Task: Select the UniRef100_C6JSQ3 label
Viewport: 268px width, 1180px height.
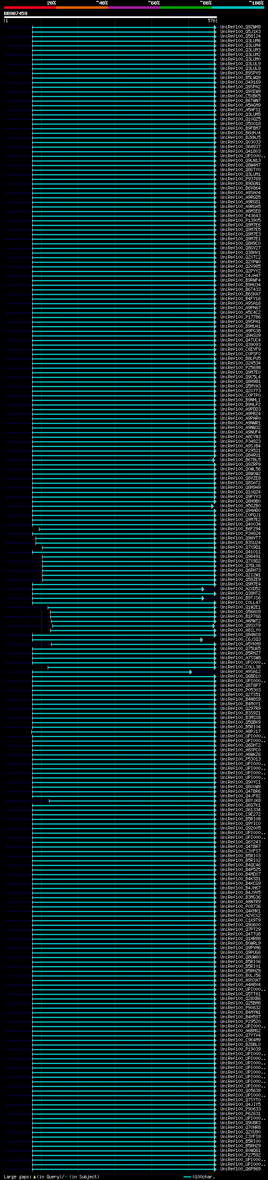Action: click(240, 640)
